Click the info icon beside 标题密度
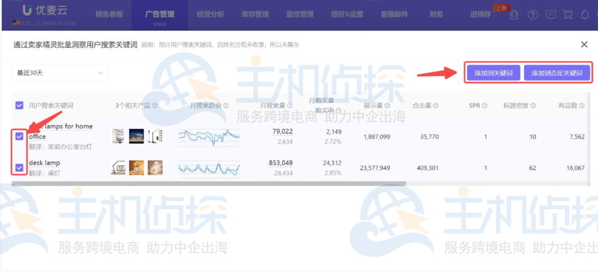 coord(533,106)
